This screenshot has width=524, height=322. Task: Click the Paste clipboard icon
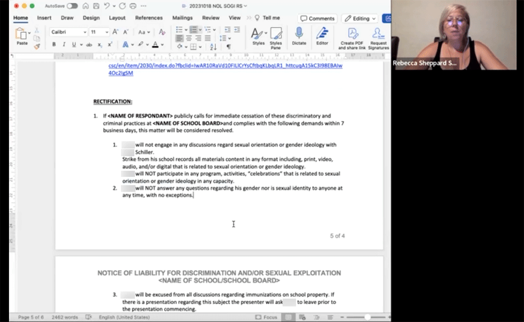pyautogui.click(x=21, y=34)
